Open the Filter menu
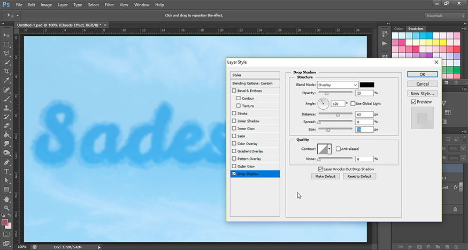468x250 pixels. pyautogui.click(x=109, y=5)
